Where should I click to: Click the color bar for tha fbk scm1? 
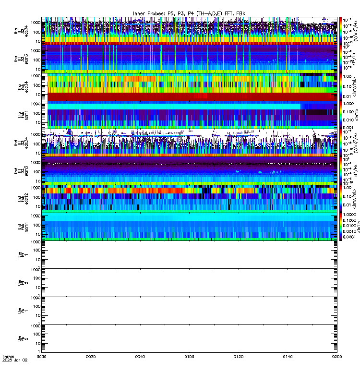(341, 115)
